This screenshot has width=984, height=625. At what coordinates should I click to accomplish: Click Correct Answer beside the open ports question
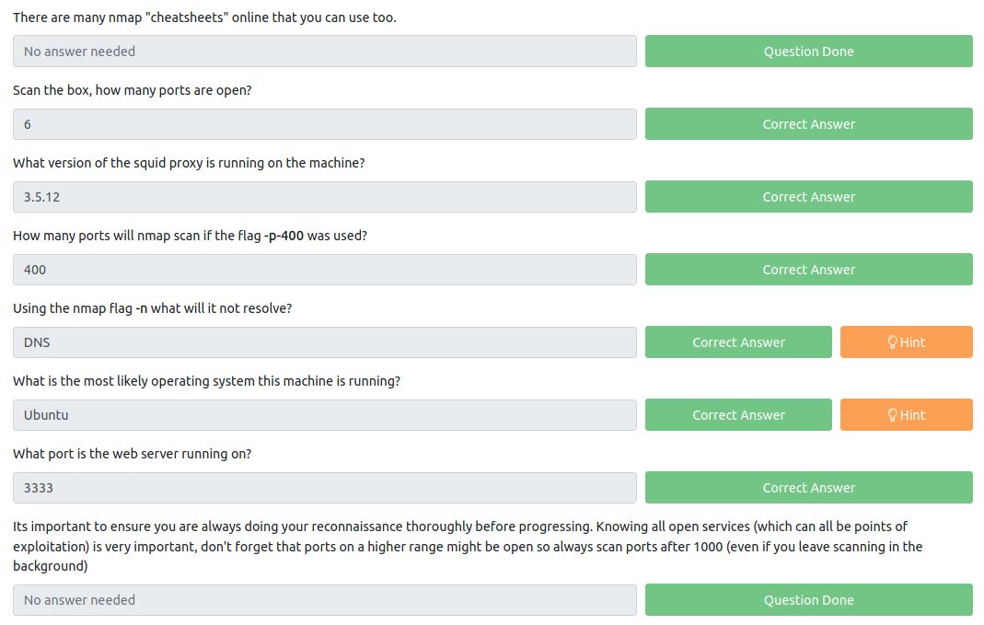[x=809, y=124]
